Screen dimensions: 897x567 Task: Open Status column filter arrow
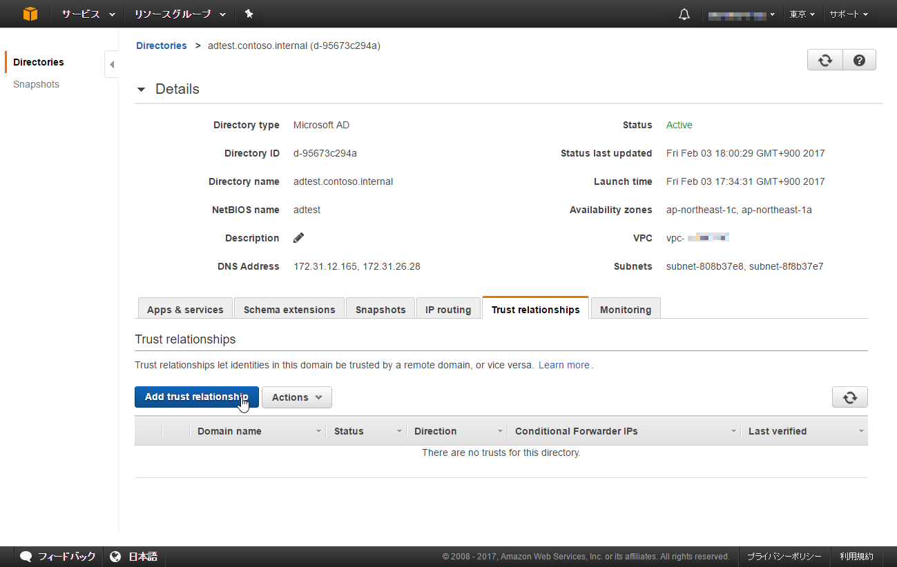[x=399, y=431]
